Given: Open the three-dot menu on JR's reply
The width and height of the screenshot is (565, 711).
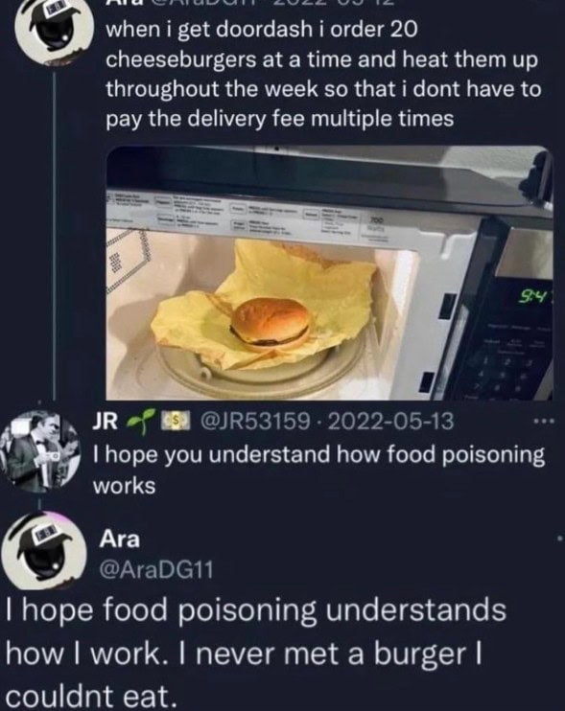Looking at the screenshot, I should tap(544, 422).
